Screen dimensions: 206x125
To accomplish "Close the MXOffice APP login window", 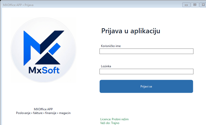I will (203, 5).
